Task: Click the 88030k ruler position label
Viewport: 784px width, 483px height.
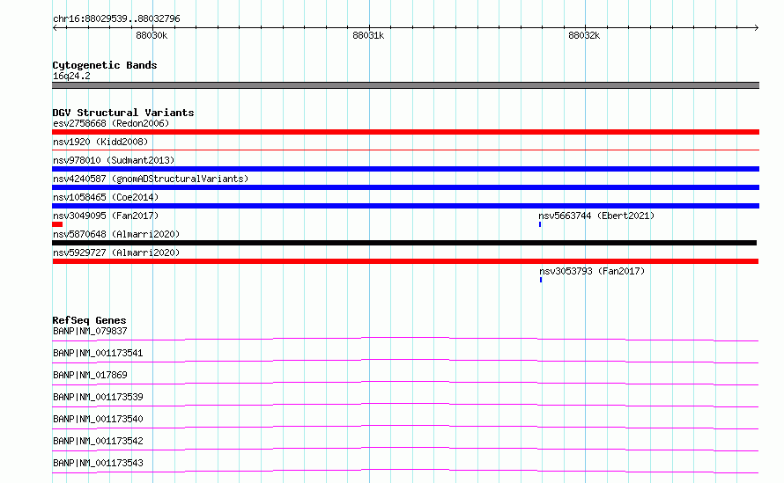Action: 152,35
